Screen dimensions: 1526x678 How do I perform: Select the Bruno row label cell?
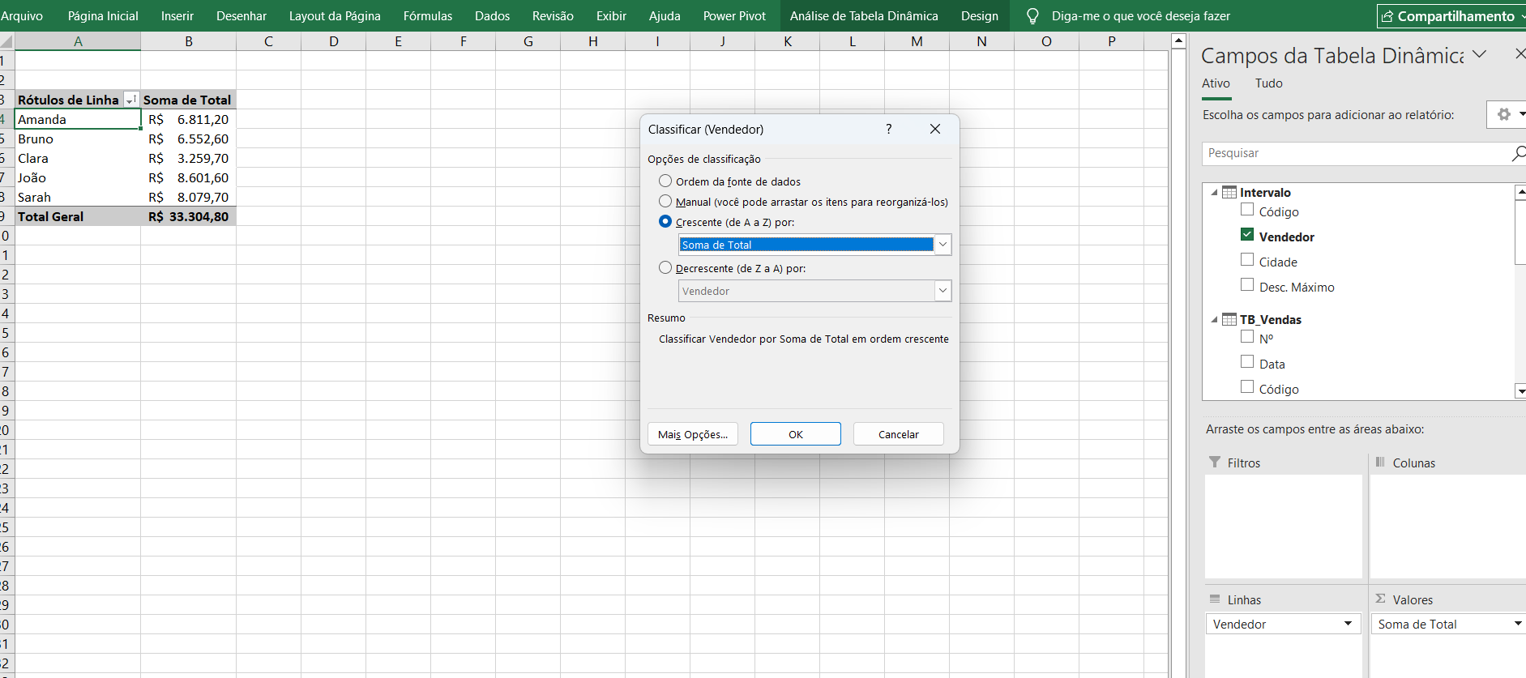point(78,139)
